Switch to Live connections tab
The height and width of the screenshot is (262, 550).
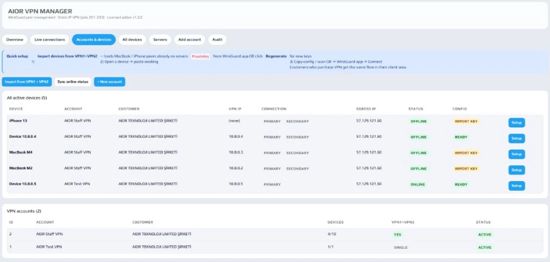coord(49,39)
